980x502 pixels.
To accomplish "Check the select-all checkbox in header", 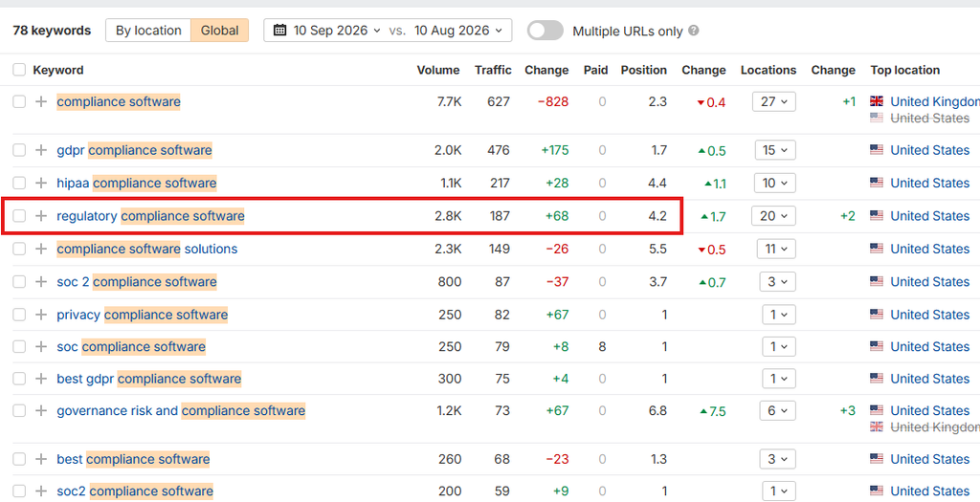I will 19,70.
